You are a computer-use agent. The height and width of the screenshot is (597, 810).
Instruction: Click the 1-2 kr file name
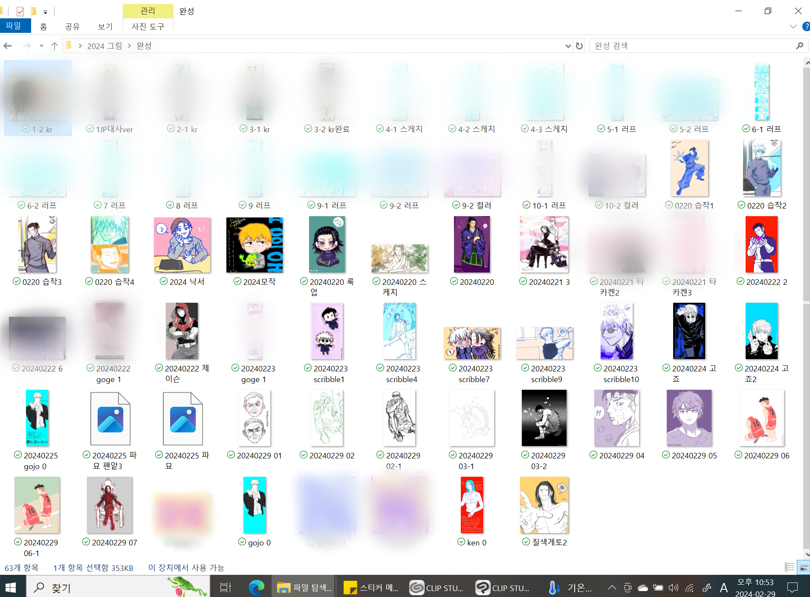coord(42,129)
